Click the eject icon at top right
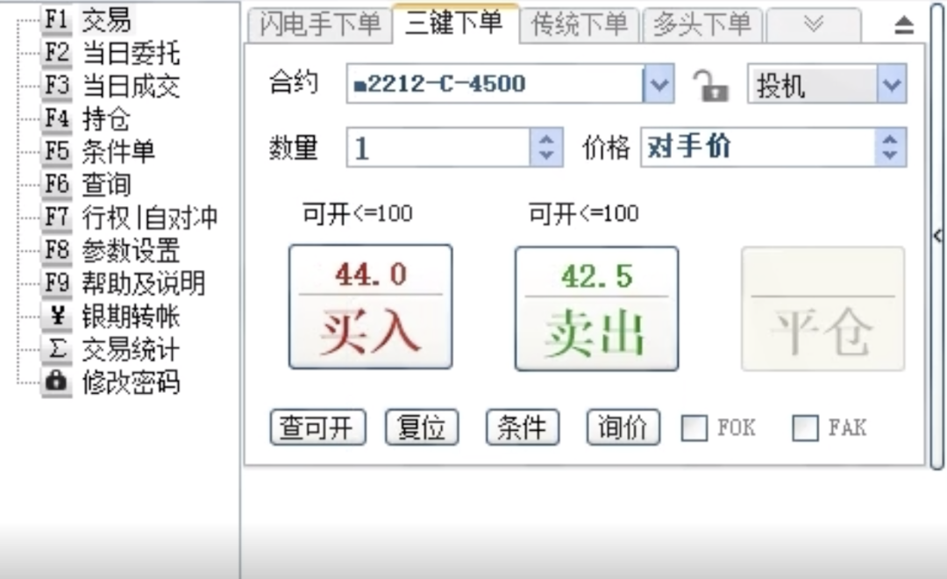 (903, 25)
